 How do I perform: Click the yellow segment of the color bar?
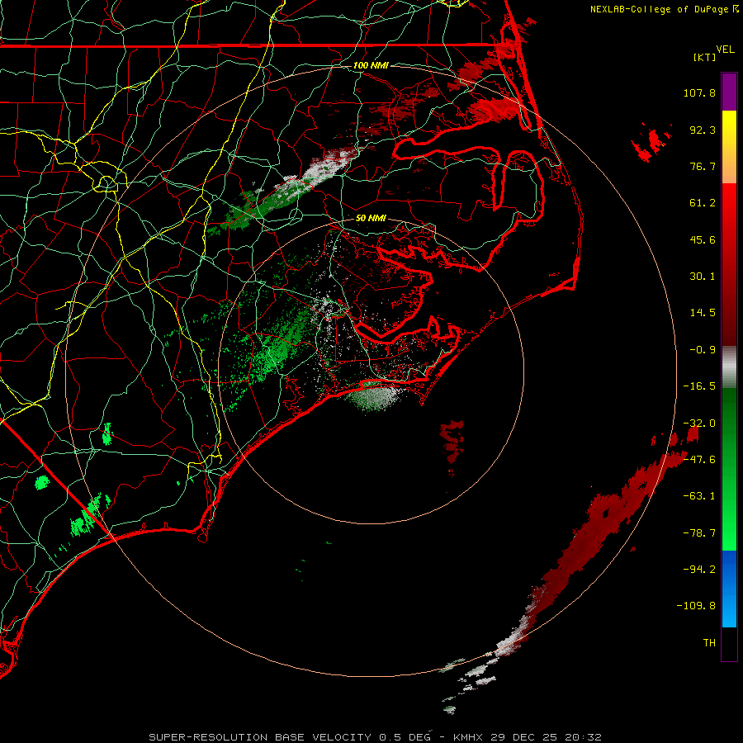tap(729, 147)
